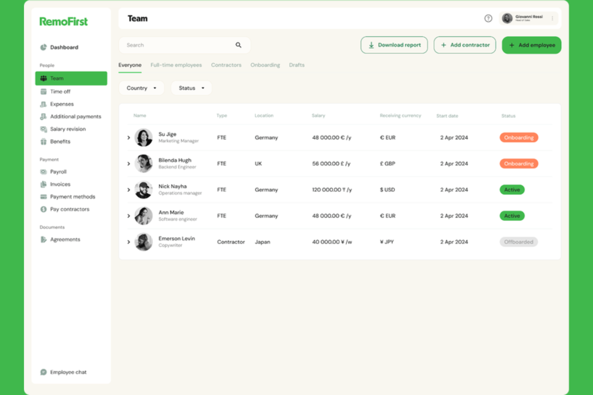Open the Dashboard from the sidebar
The image size is (593, 395).
pyautogui.click(x=63, y=47)
